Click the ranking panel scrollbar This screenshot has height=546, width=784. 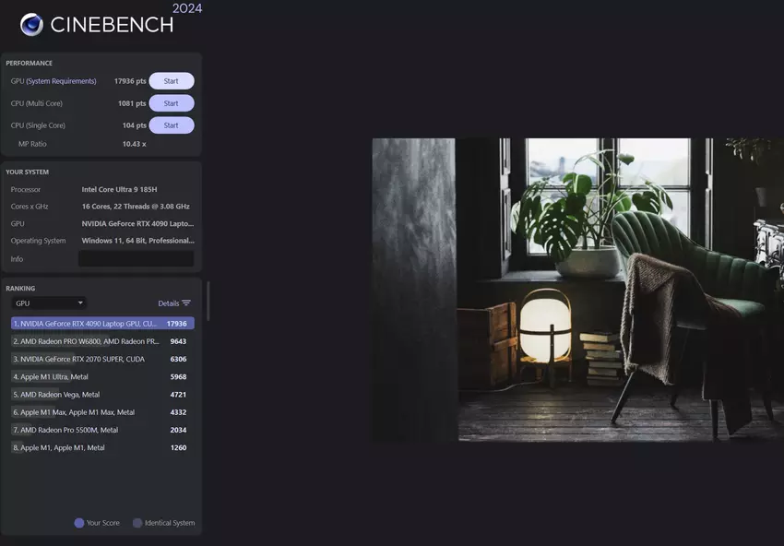coord(208,302)
